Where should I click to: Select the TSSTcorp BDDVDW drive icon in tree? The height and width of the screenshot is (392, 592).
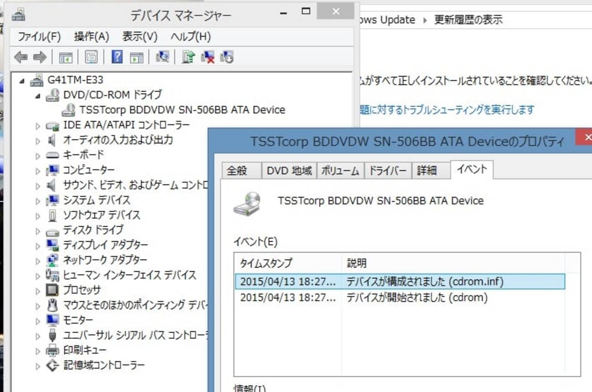pyautogui.click(x=69, y=110)
